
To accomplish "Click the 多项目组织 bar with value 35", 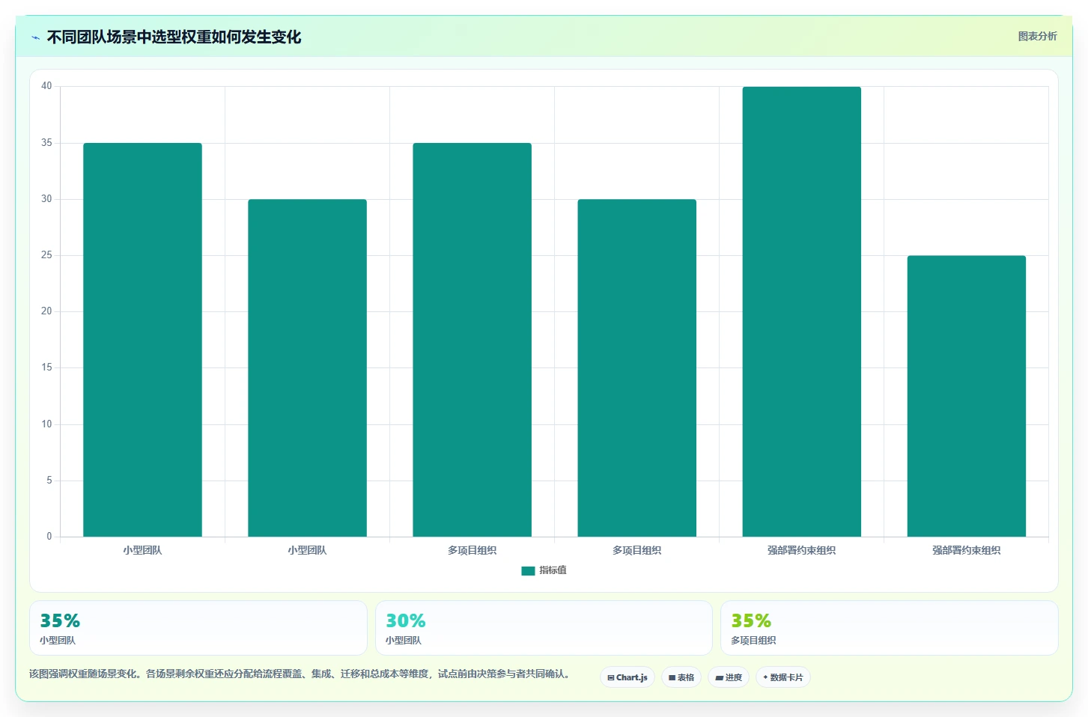I will pyautogui.click(x=472, y=340).
